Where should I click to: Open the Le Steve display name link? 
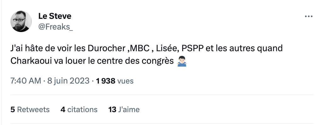[55, 16]
